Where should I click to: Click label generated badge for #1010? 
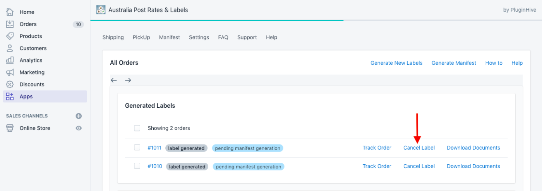pyautogui.click(x=187, y=167)
